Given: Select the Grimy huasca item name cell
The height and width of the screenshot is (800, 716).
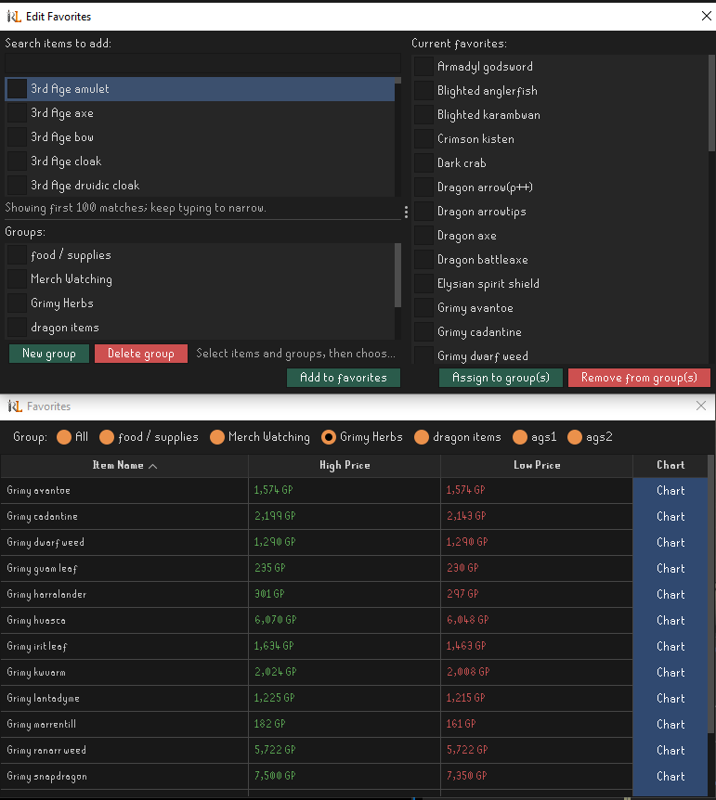Looking at the screenshot, I should click(x=124, y=620).
